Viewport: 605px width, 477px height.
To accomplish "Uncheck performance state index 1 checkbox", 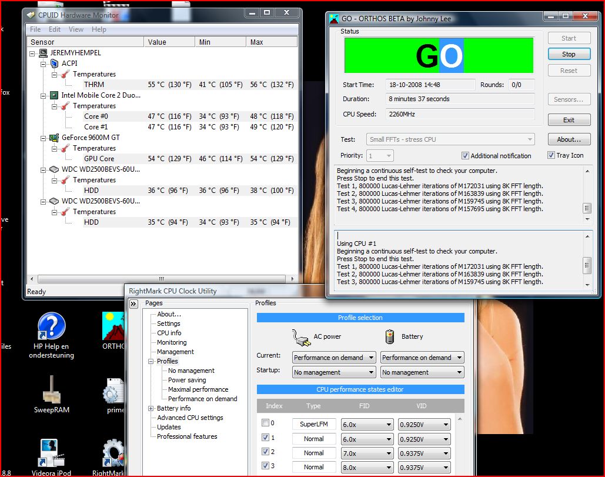I will tap(266, 437).
